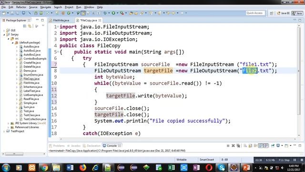Click the Debug bug toolbar icon
305x172 pixels.
click(105, 13)
